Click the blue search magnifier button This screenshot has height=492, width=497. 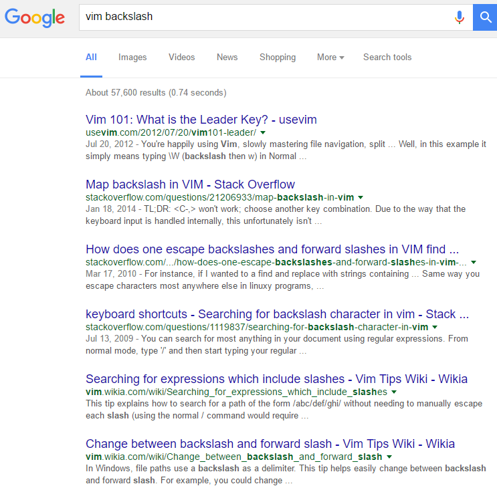click(x=485, y=17)
